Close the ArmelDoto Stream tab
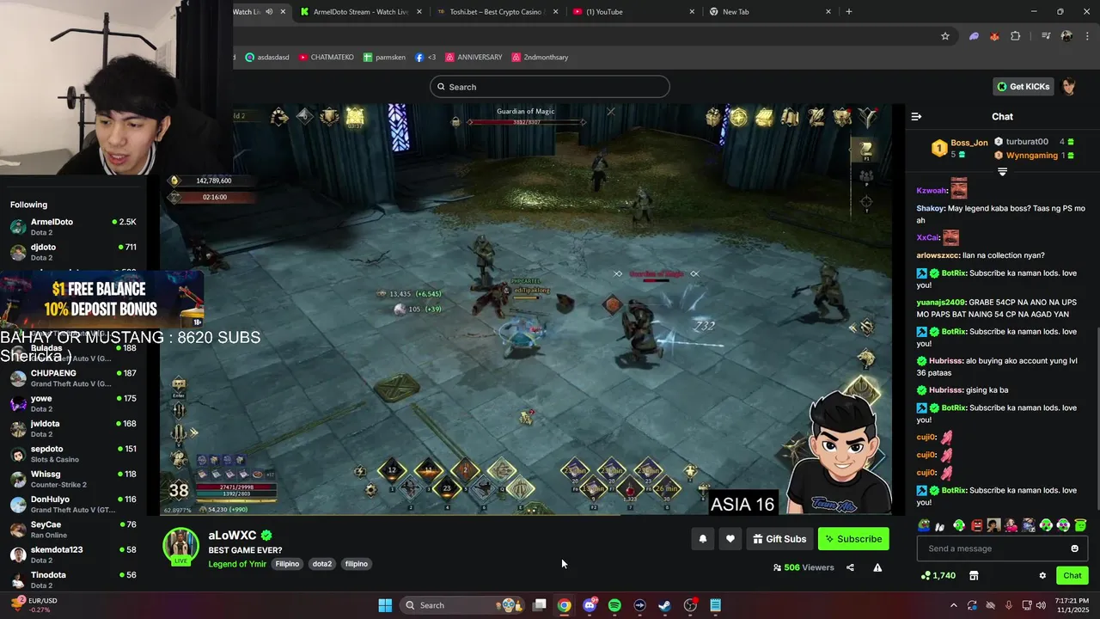 [x=419, y=11]
